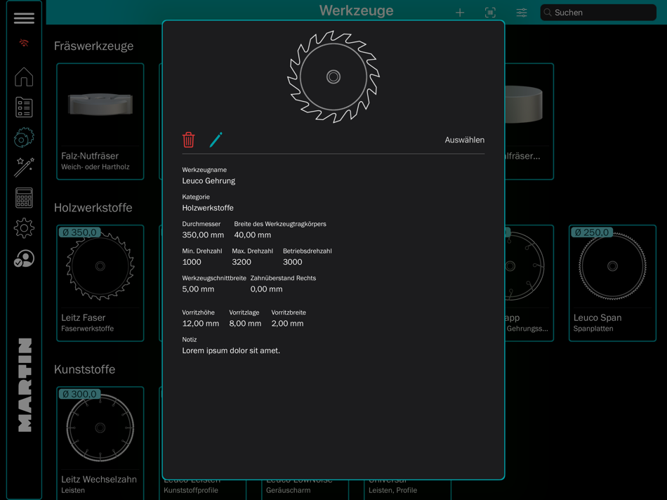Screen dimensions: 667x500
Task: Delete tool with red trash icon
Action: coord(188,140)
